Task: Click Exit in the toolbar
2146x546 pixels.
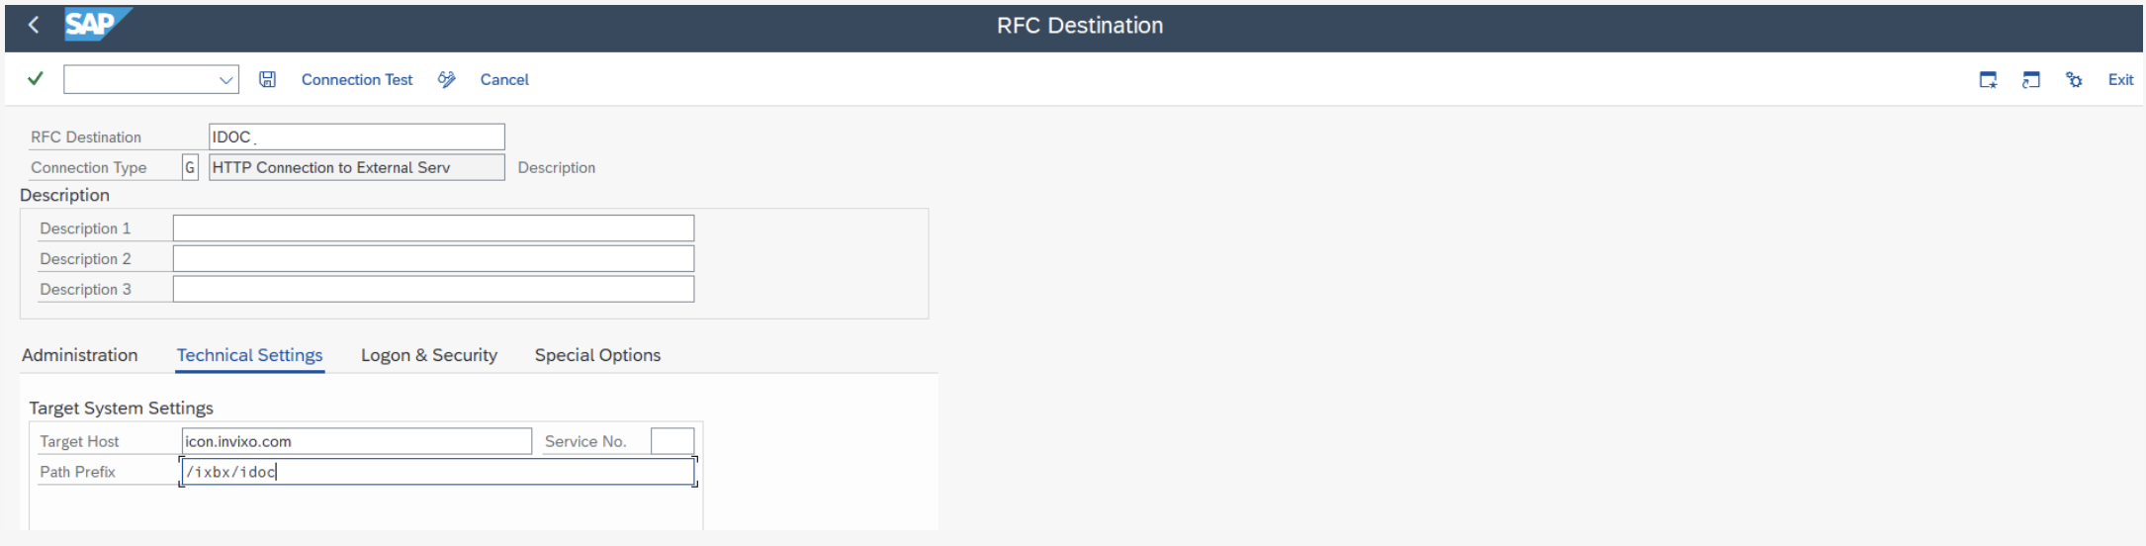Action: [x=2120, y=79]
